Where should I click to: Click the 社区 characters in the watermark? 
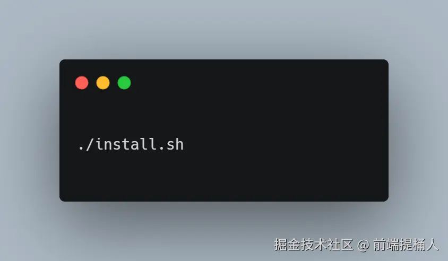[341, 245]
